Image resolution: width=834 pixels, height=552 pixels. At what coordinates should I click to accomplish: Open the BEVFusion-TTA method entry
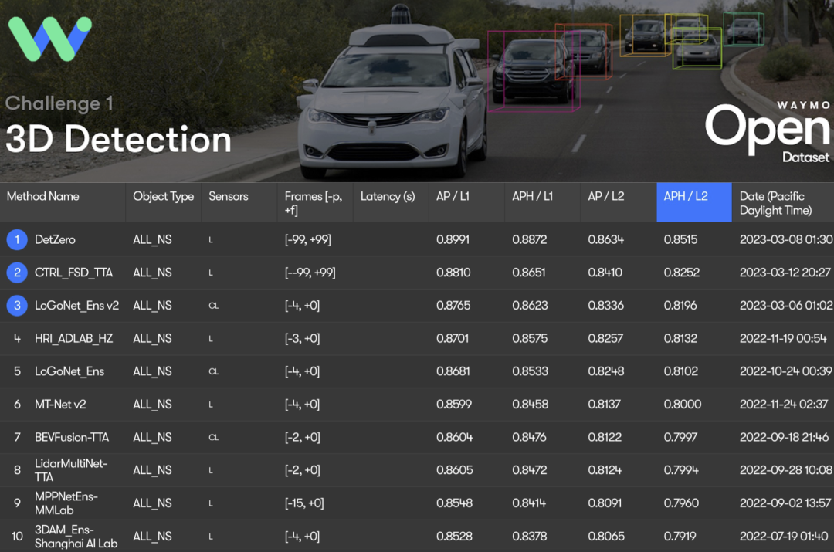72,437
